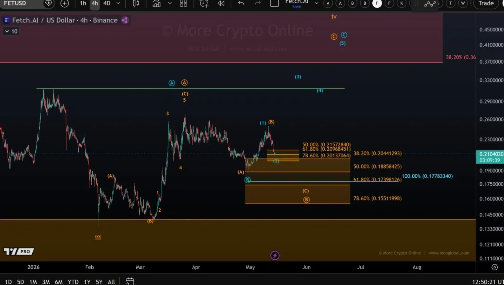The image size is (504, 285).
Task: Click the Fetch.AI / US Dollar chart title
Action: (x=65, y=20)
